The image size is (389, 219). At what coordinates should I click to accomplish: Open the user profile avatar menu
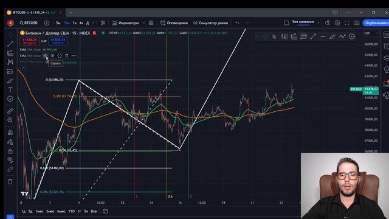(x=10, y=23)
